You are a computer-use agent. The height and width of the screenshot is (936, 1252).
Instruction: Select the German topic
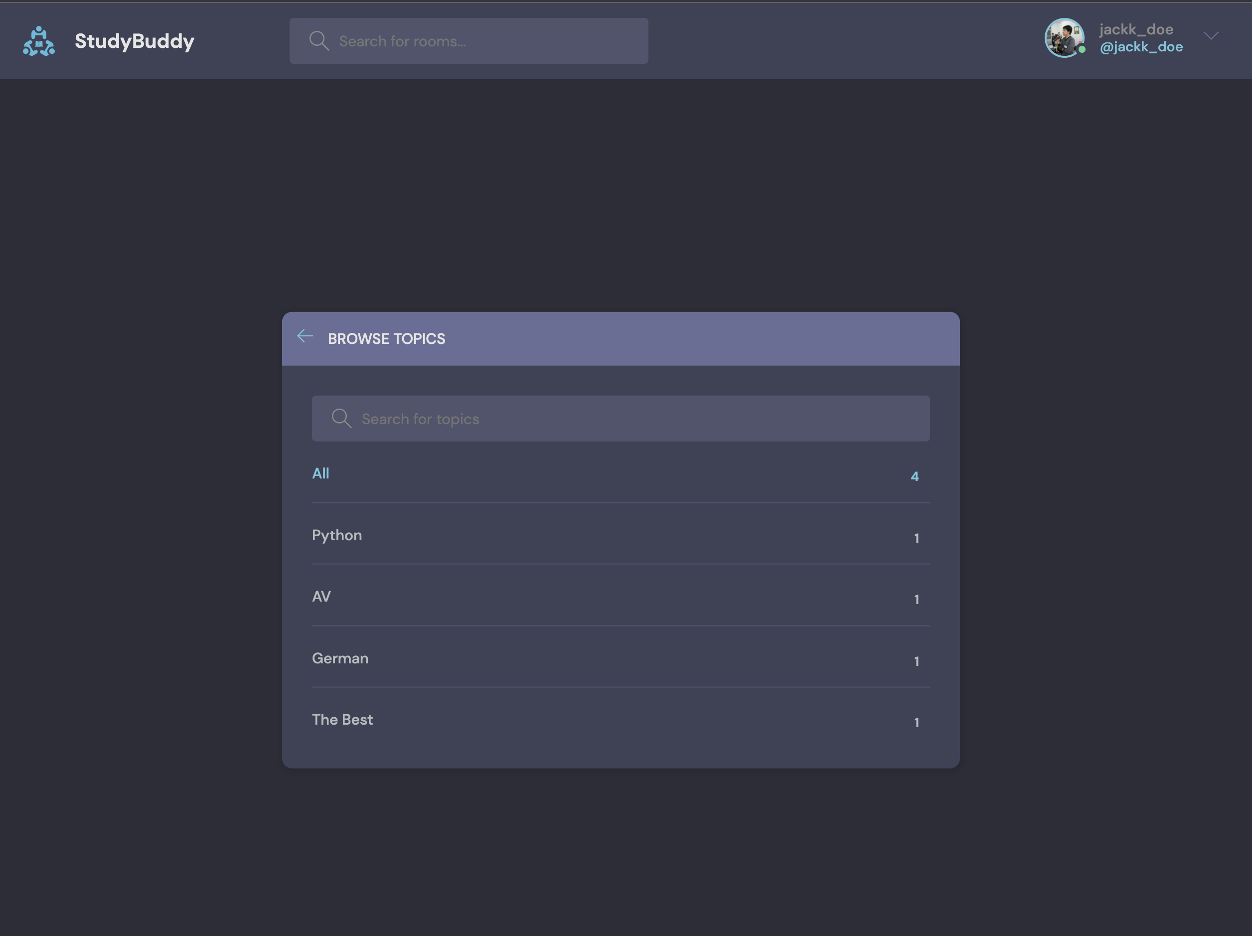tap(340, 658)
